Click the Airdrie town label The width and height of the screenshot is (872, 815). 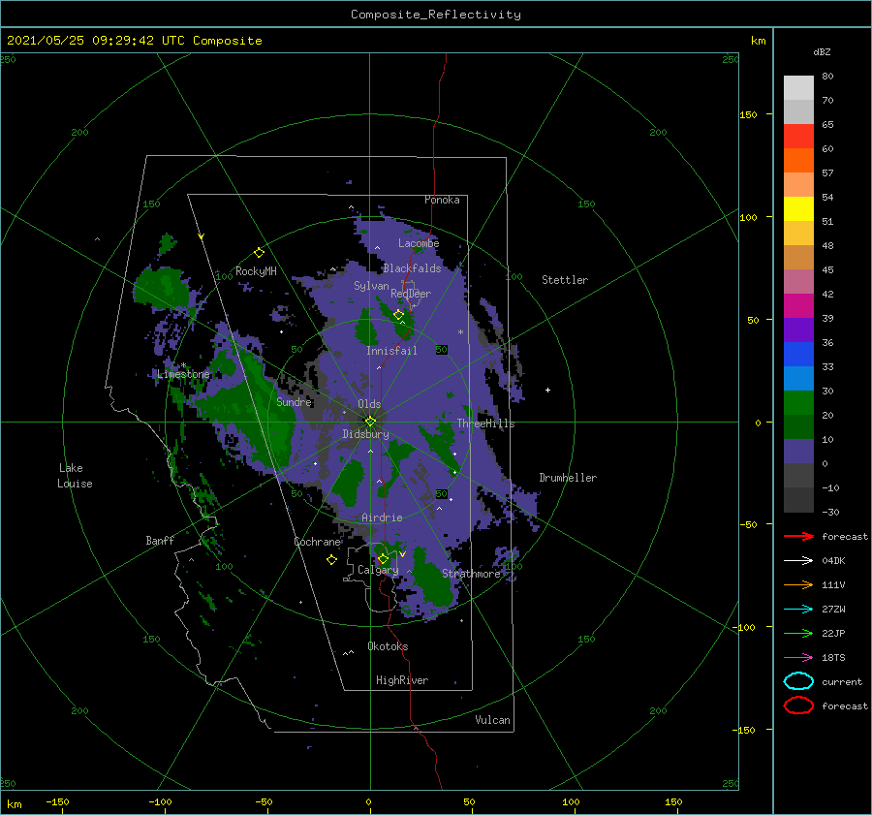tap(382, 517)
